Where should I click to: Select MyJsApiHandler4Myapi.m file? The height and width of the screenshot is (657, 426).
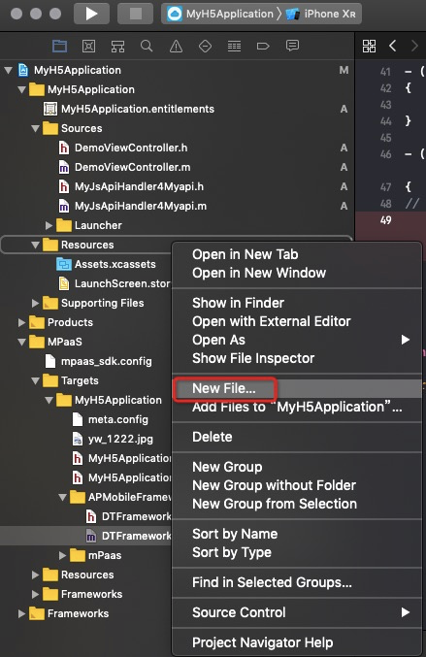[141, 206]
